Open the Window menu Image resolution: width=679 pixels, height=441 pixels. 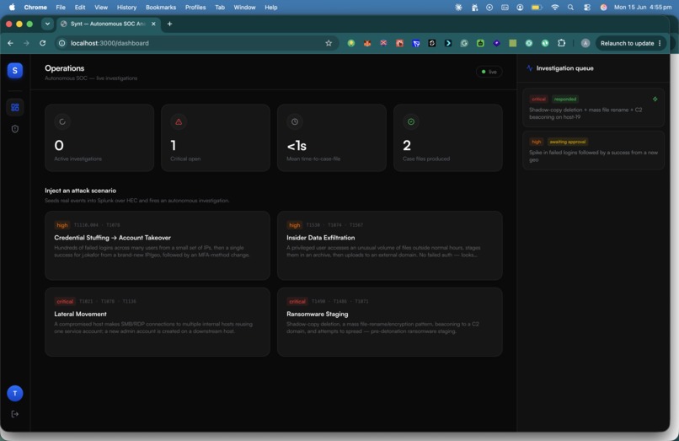coord(244,8)
